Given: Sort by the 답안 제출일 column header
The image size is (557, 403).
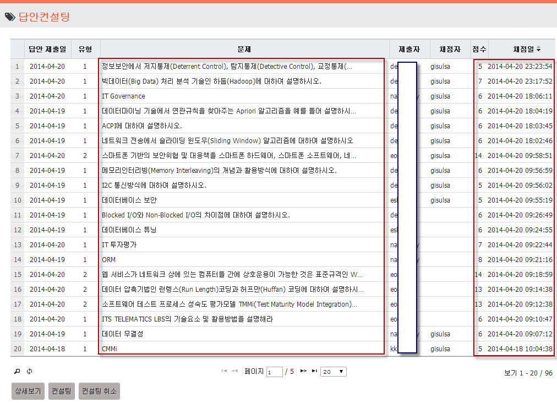Looking at the screenshot, I should coord(48,49).
